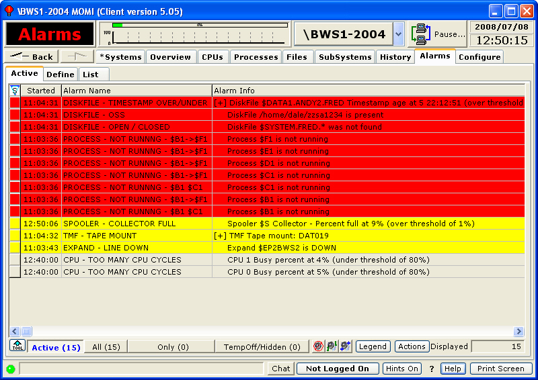Click the green P alarm icon in bottom toolbar

click(x=332, y=346)
